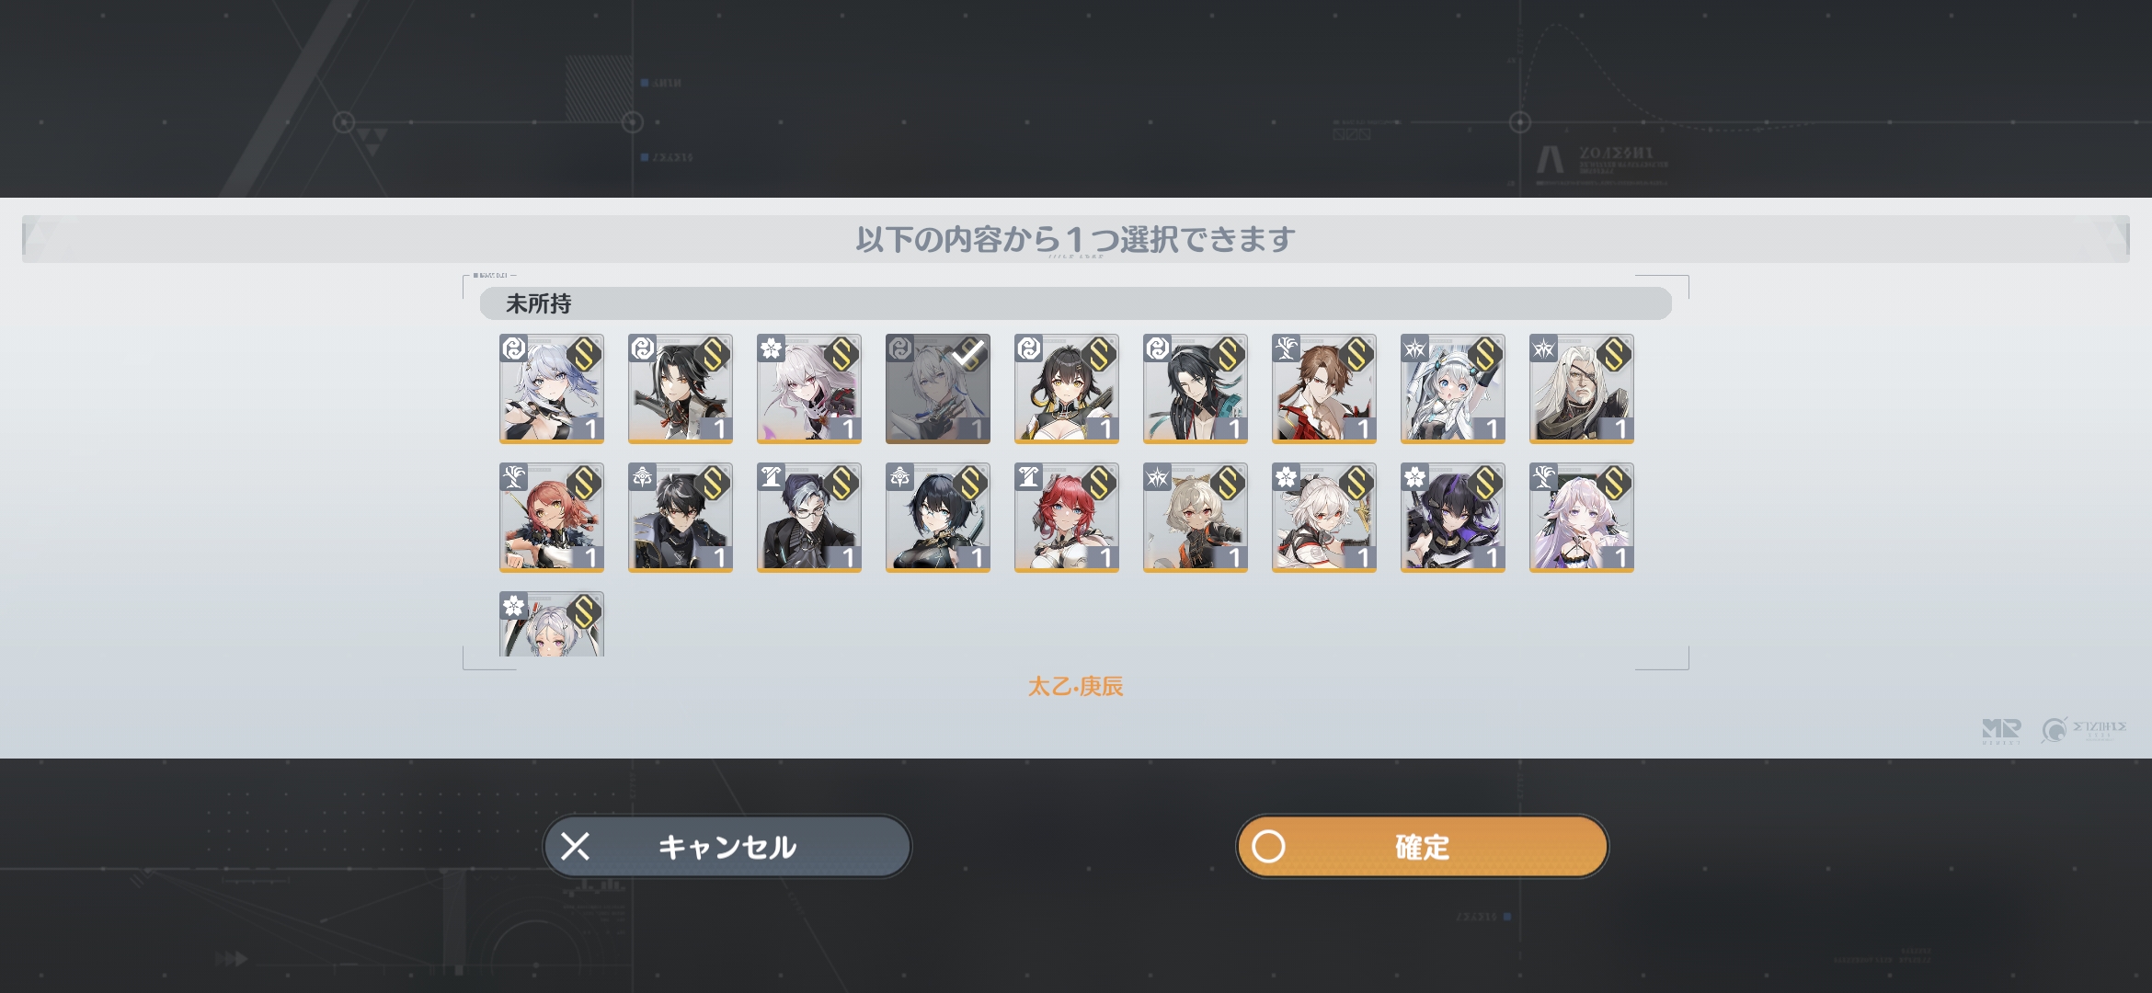Pick the cat-eared blonde character card
2152x993 pixels.
(x=1195, y=517)
